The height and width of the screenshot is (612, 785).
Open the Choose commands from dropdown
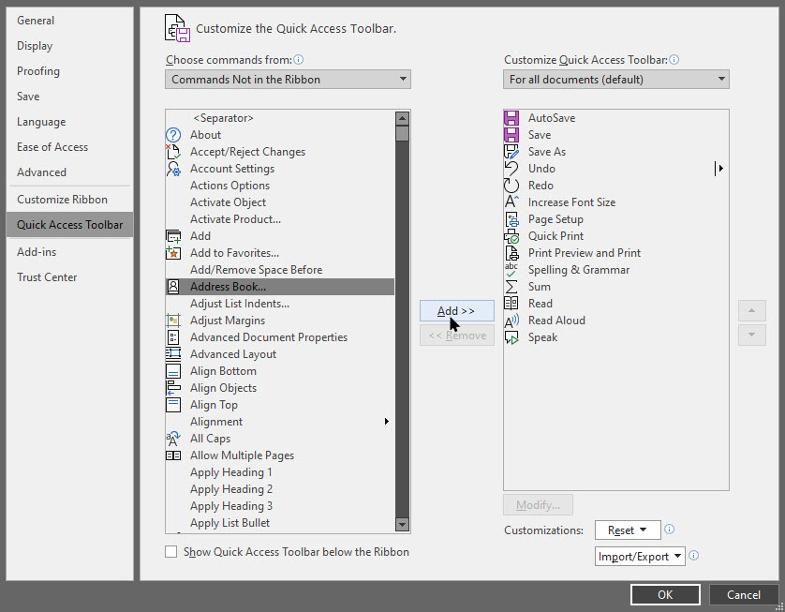(x=288, y=80)
